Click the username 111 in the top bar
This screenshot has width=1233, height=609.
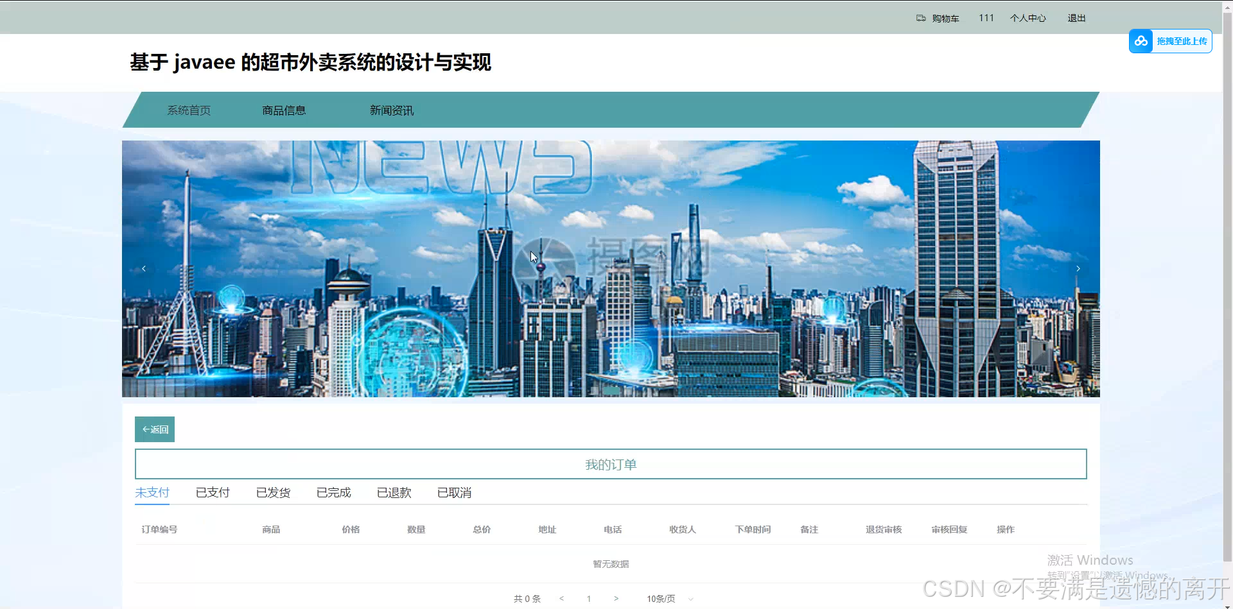[986, 18]
